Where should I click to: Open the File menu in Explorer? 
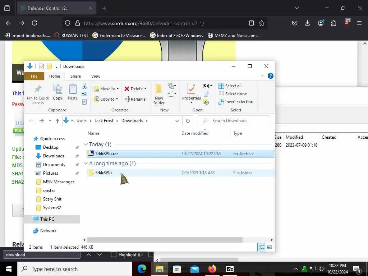coord(34,76)
